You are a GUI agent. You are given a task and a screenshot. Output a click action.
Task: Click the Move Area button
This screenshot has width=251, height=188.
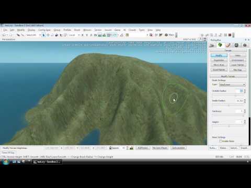219,65
